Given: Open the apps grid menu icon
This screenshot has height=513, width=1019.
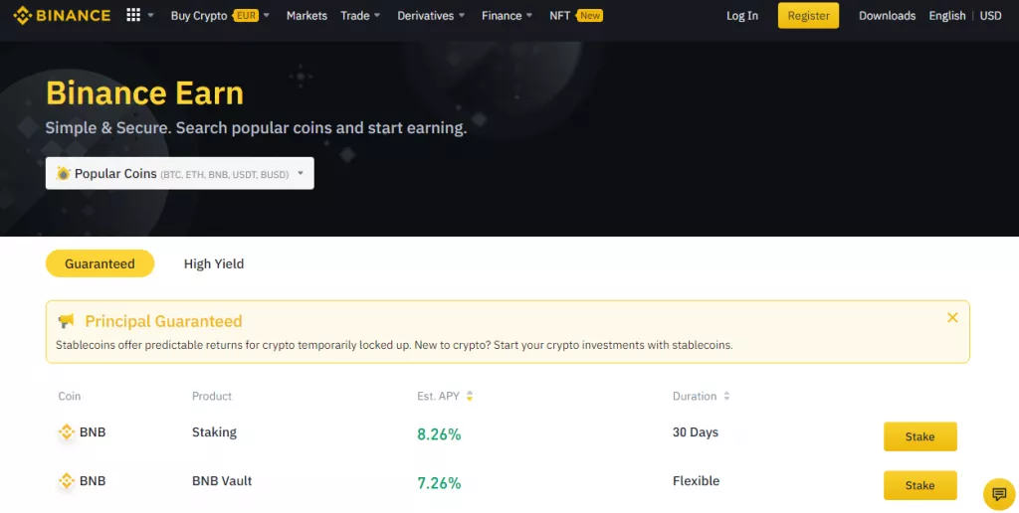Looking at the screenshot, I should (133, 15).
